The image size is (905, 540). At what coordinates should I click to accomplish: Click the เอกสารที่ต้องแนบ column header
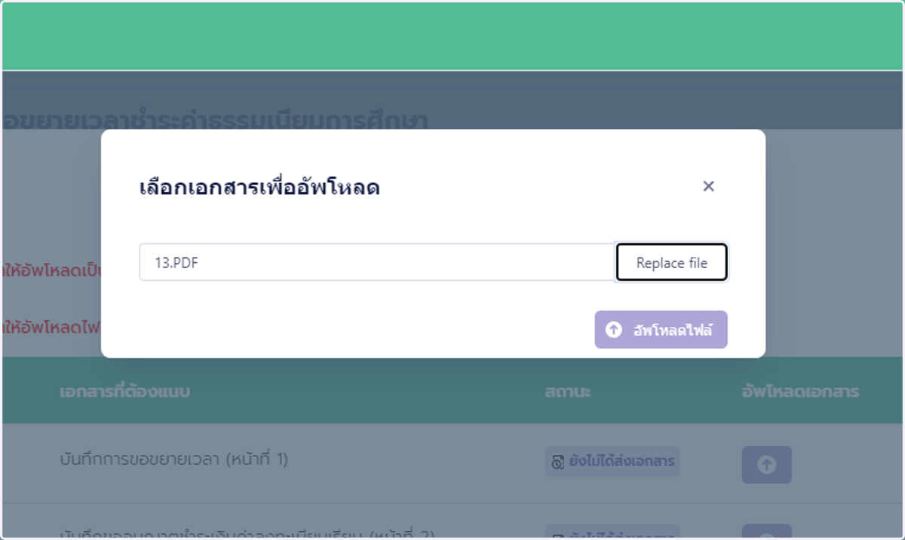[124, 392]
